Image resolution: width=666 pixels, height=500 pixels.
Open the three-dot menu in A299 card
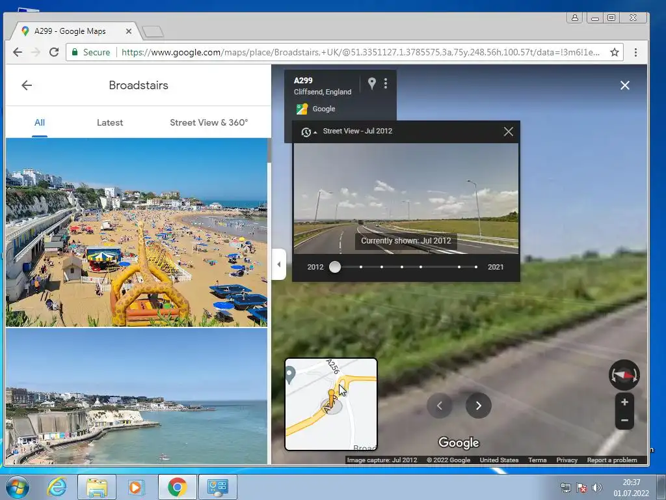(386, 83)
